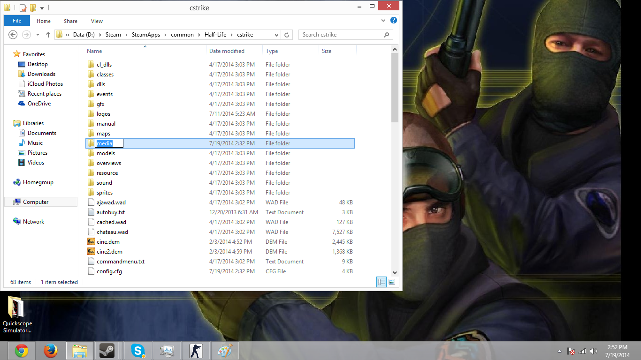Viewport: 641px width, 360px height.
Task: Click the network signal tray icon
Action: coord(582,351)
